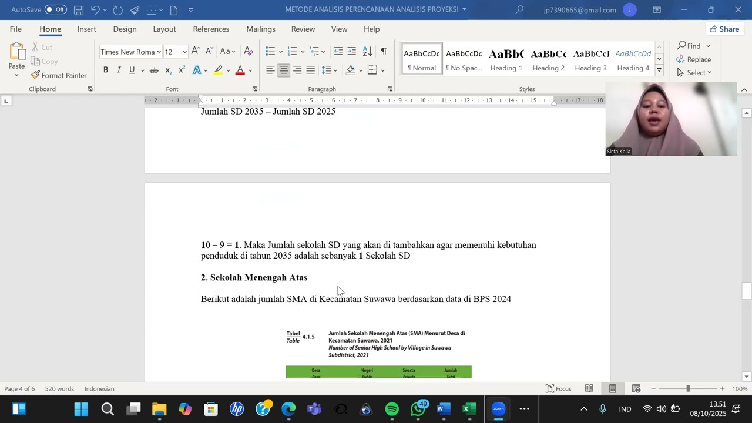Click Zoom in plus button
The width and height of the screenshot is (752, 423).
[x=722, y=388]
